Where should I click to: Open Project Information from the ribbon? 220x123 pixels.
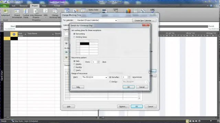tap(17, 13)
